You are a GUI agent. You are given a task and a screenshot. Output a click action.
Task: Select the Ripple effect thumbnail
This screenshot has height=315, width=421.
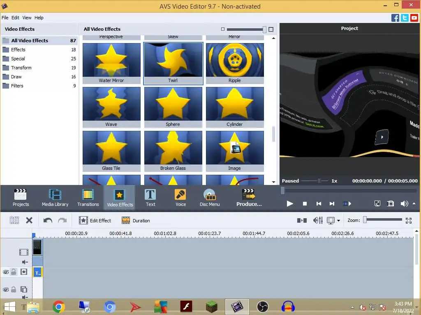(x=235, y=63)
